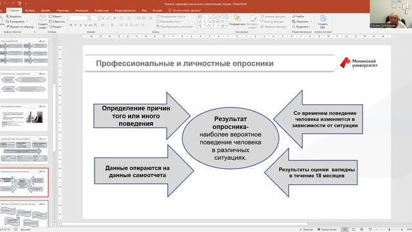Switch to the Home (Главная) tab
Viewport: 412px width, 232px height.
click(14, 10)
